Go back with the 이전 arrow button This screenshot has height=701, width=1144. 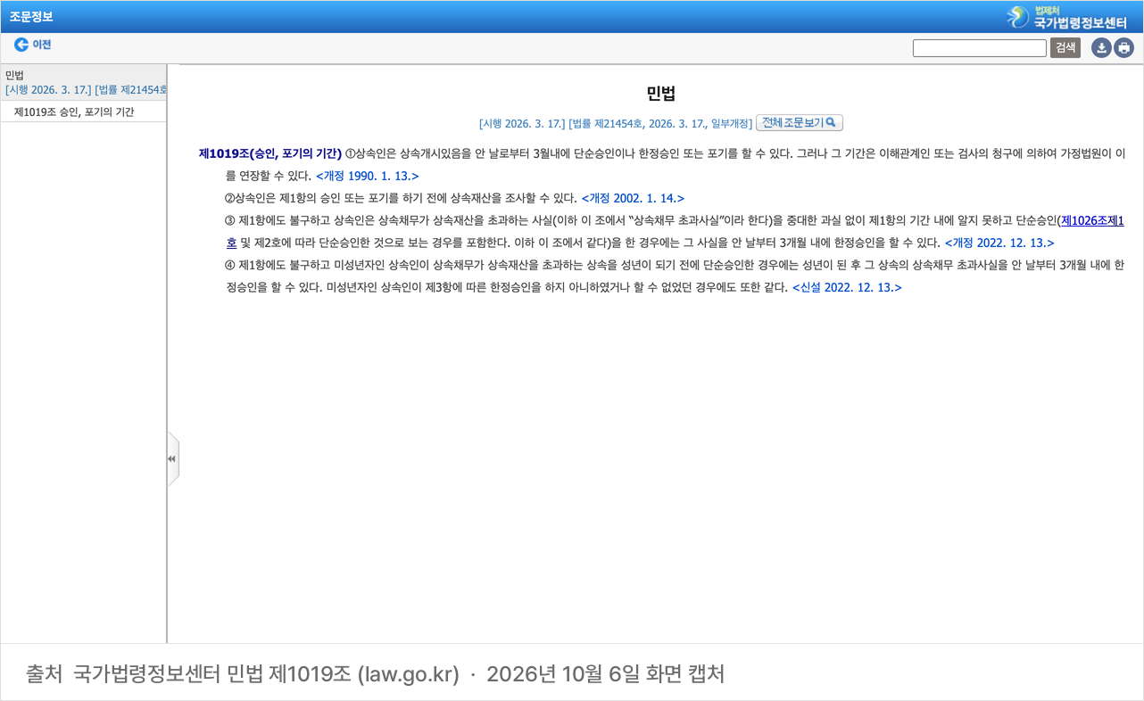32,45
